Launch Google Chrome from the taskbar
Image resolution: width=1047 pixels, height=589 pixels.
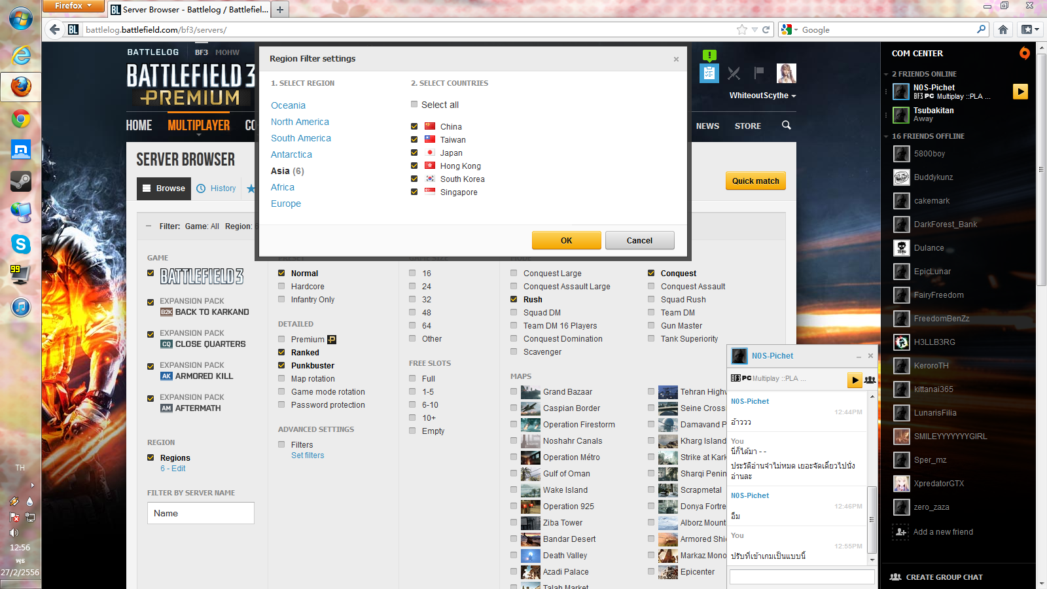click(x=21, y=118)
